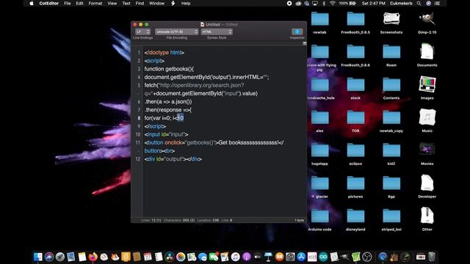Click selected '10' in for loop line

(x=180, y=118)
